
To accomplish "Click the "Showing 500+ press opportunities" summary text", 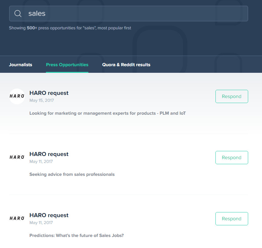I will pyautogui.click(x=70, y=28).
